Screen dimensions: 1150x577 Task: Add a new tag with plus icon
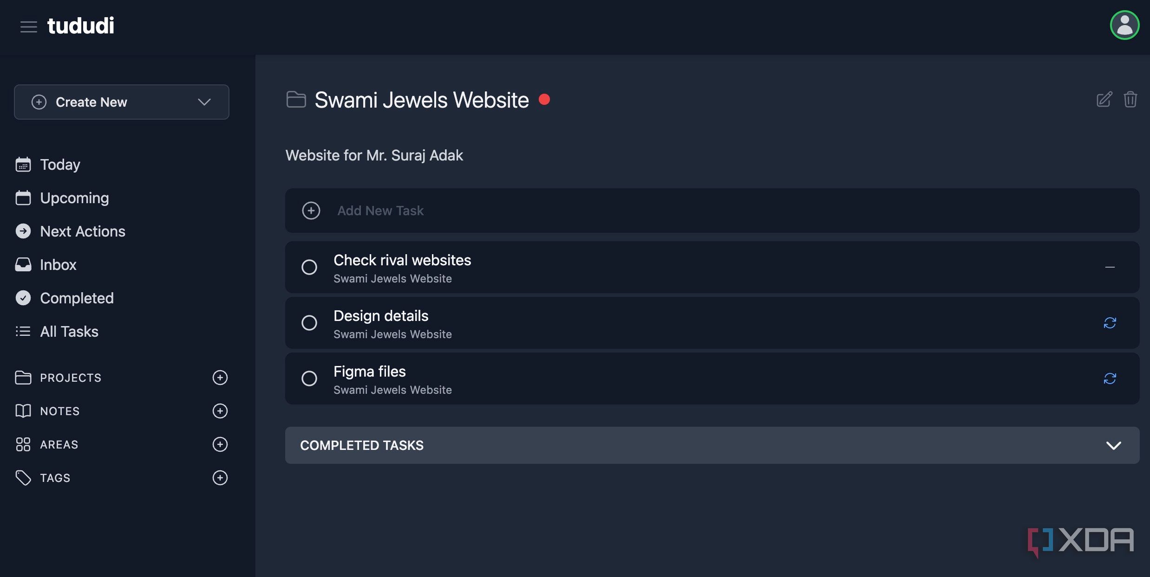(220, 478)
